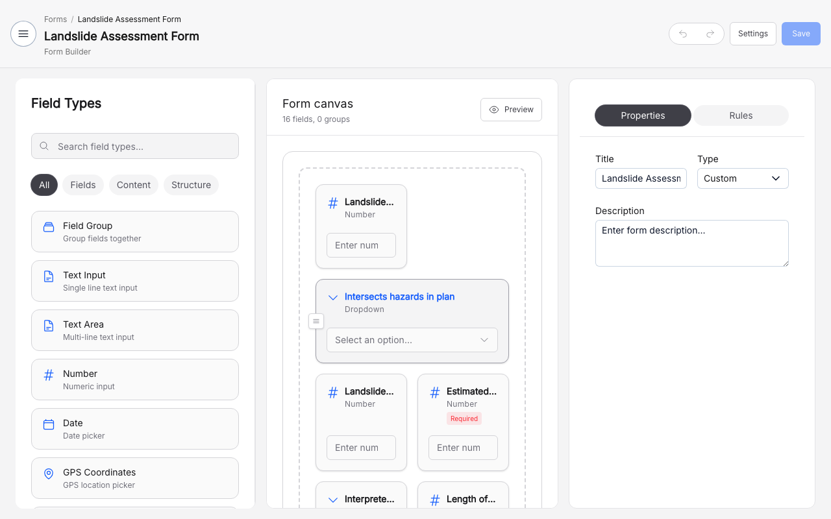Switch to the Properties tab
The width and height of the screenshot is (831, 519).
[x=643, y=115]
